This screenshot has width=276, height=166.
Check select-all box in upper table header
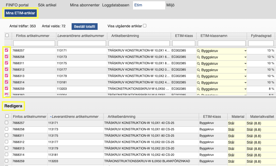(7, 35)
